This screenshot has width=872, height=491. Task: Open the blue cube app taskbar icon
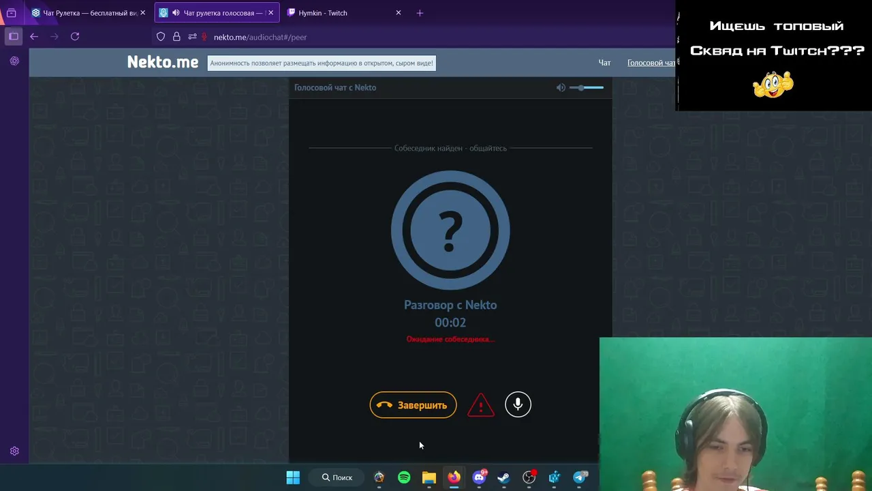554,477
